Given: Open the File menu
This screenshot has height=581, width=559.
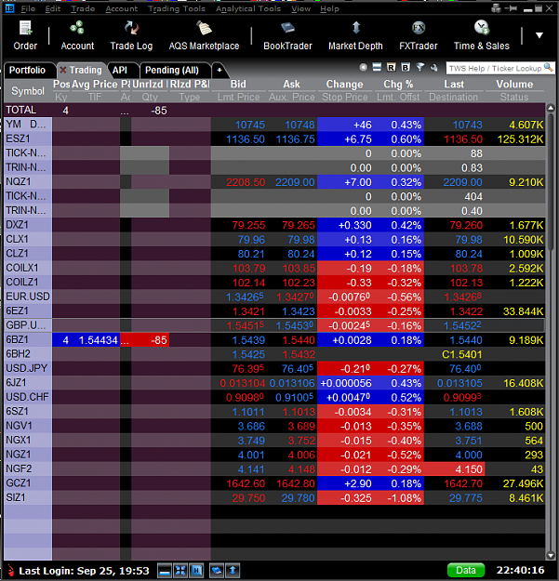Looking at the screenshot, I should coord(28,8).
